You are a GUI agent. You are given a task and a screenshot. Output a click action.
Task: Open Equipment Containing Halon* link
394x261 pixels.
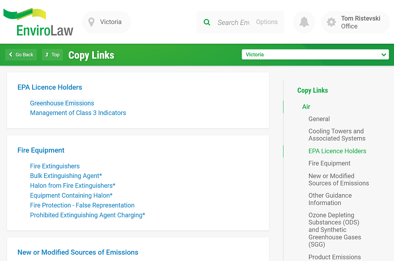click(71, 195)
